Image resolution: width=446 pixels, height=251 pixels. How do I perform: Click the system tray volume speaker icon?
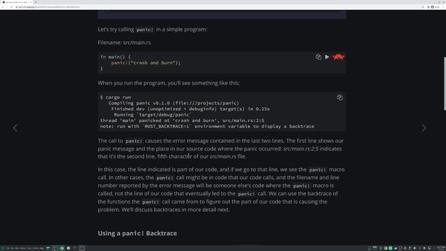[415, 248]
